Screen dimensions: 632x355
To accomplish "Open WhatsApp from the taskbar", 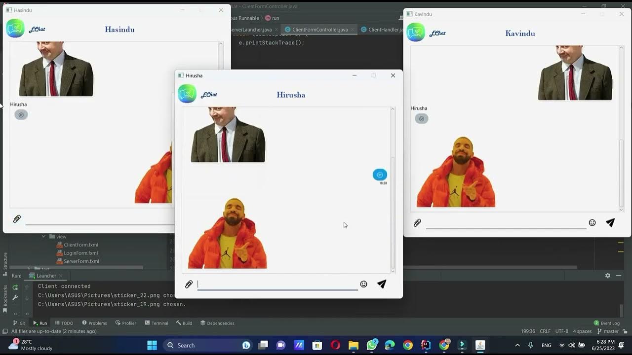I will coord(371,345).
